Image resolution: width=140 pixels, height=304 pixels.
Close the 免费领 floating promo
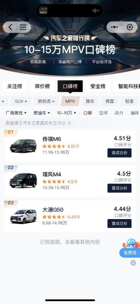click(x=133, y=263)
